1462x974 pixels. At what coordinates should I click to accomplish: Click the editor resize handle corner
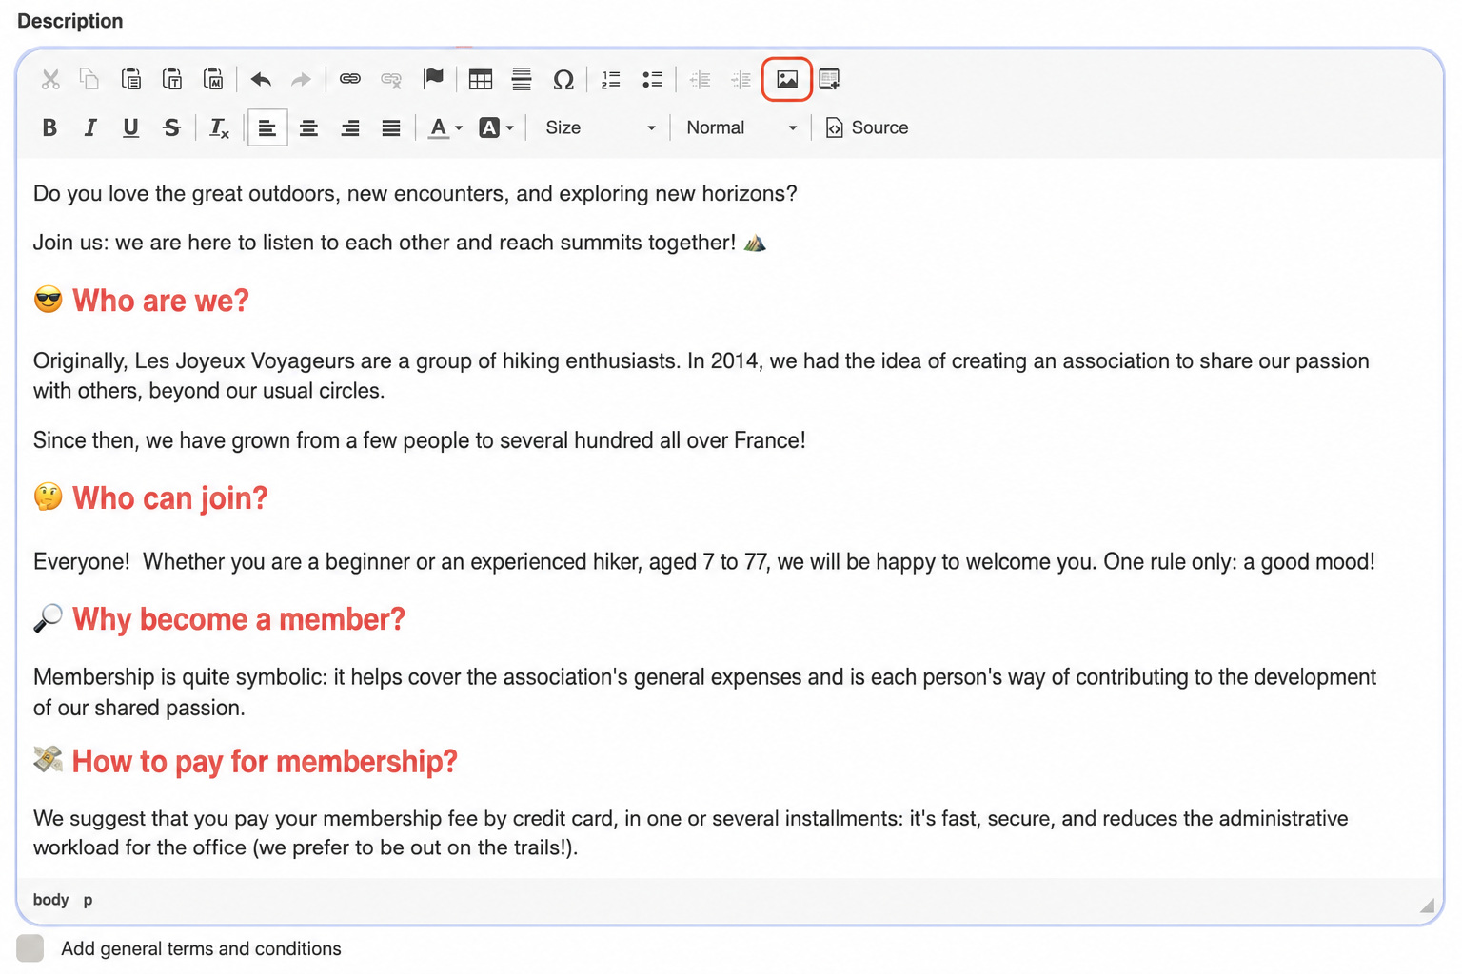coord(1427,906)
